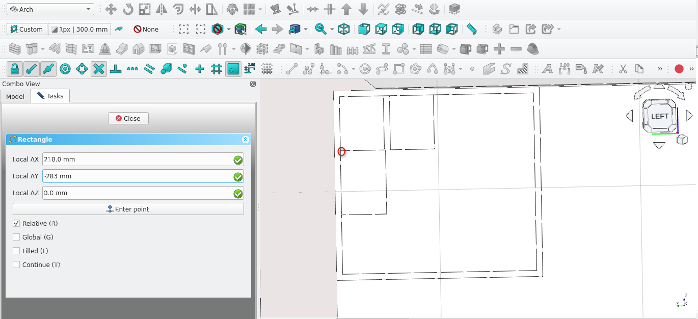Click the Fit All view icon

184,29
